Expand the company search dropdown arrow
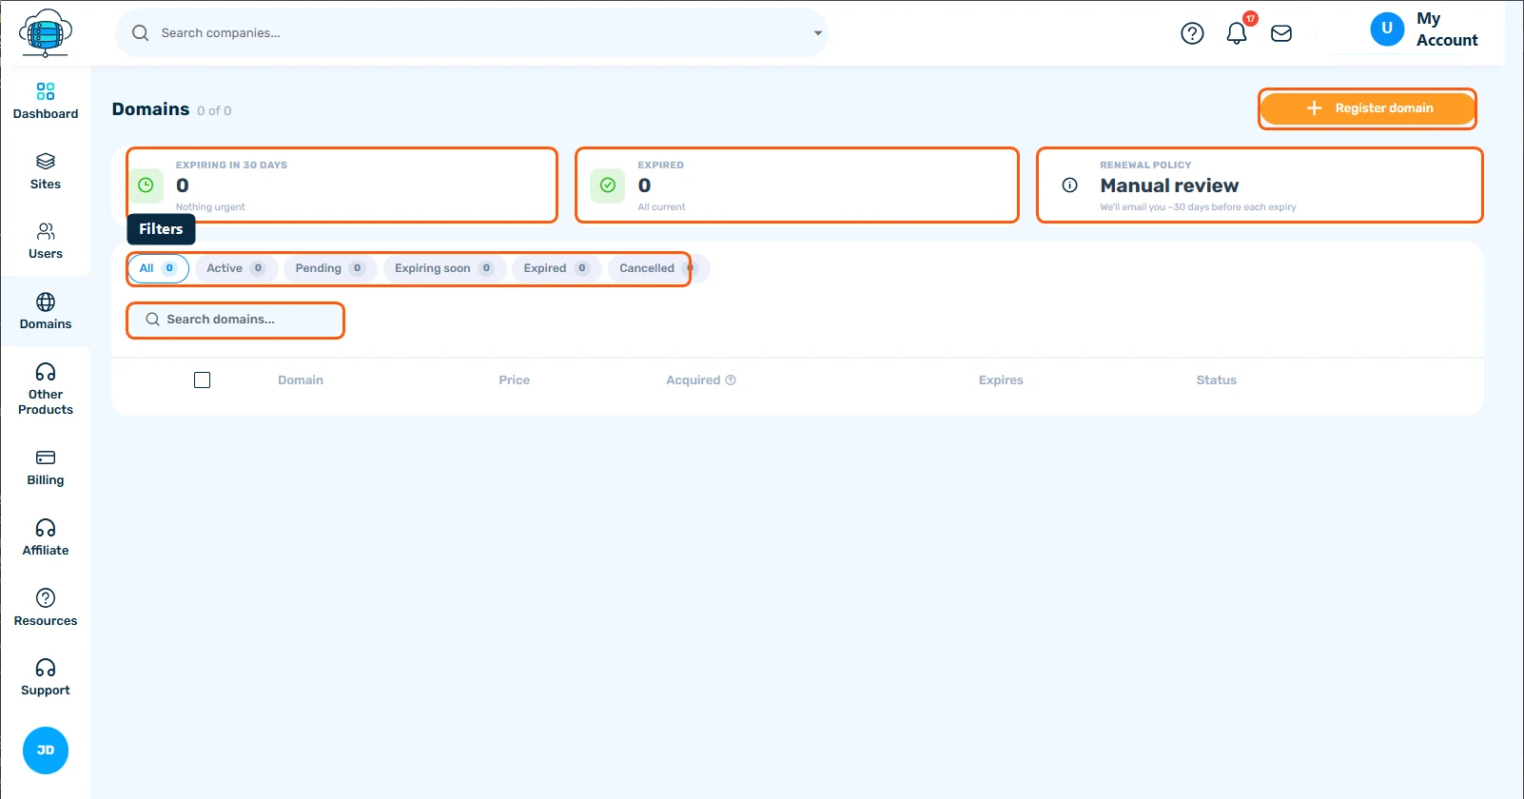This screenshot has height=799, width=1524. [x=817, y=33]
